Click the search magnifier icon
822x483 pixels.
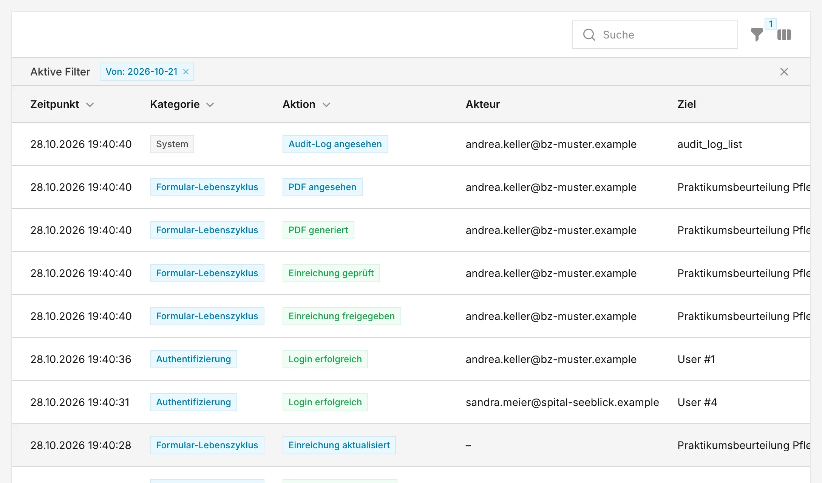589,35
